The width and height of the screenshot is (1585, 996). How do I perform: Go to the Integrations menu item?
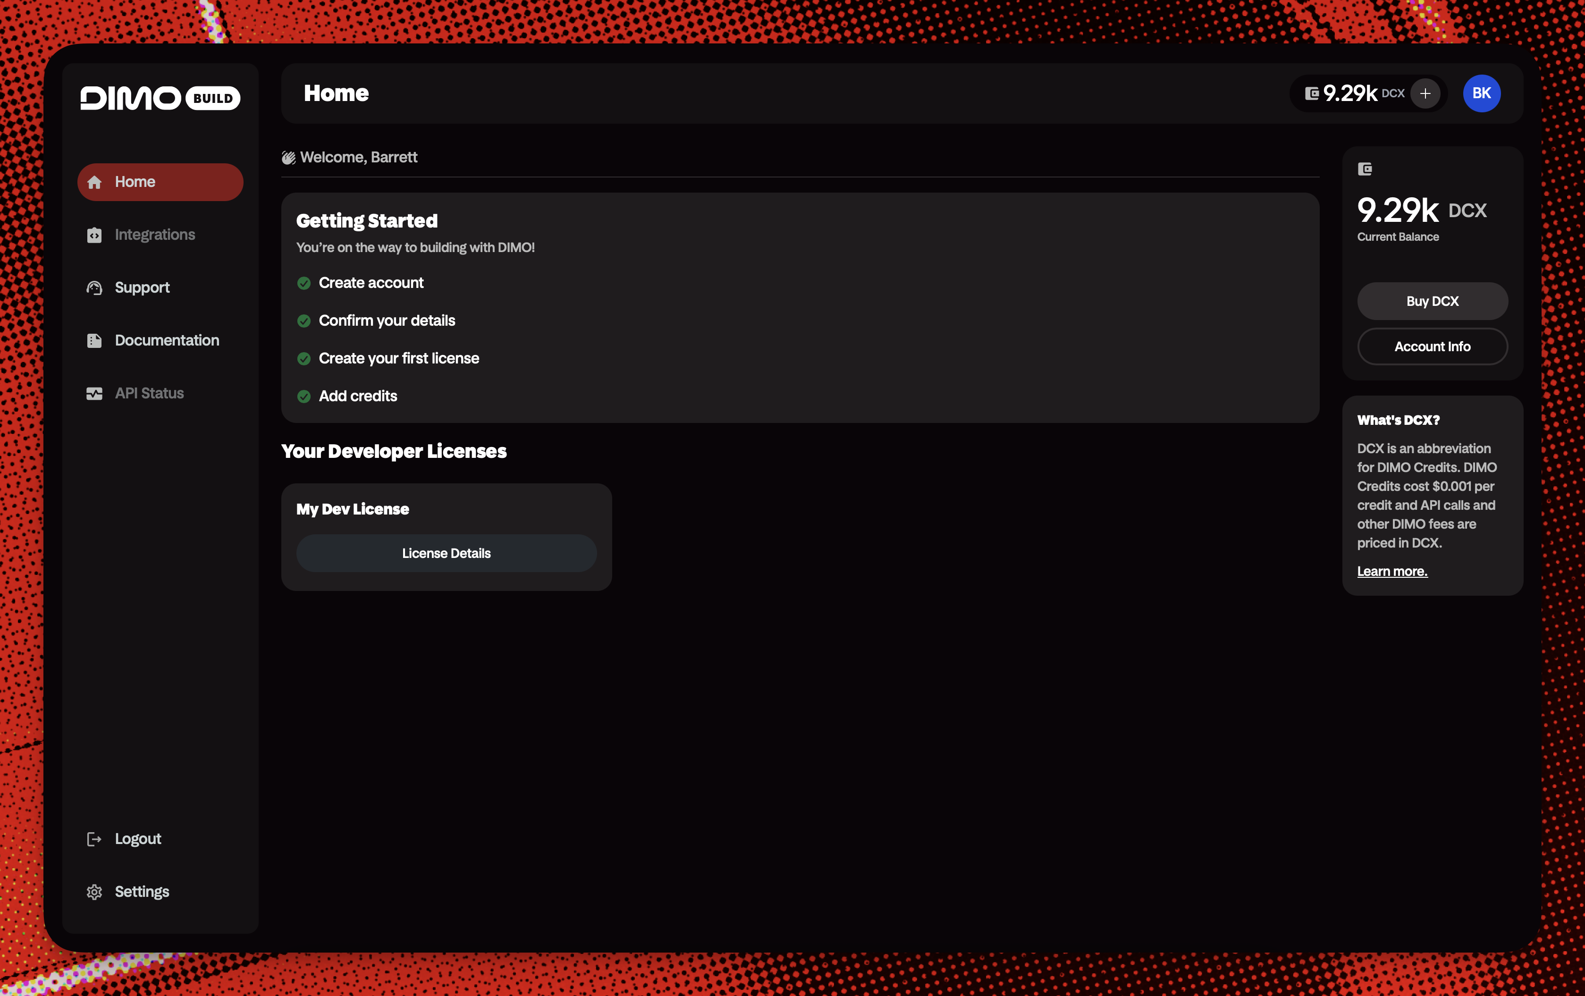tap(155, 235)
